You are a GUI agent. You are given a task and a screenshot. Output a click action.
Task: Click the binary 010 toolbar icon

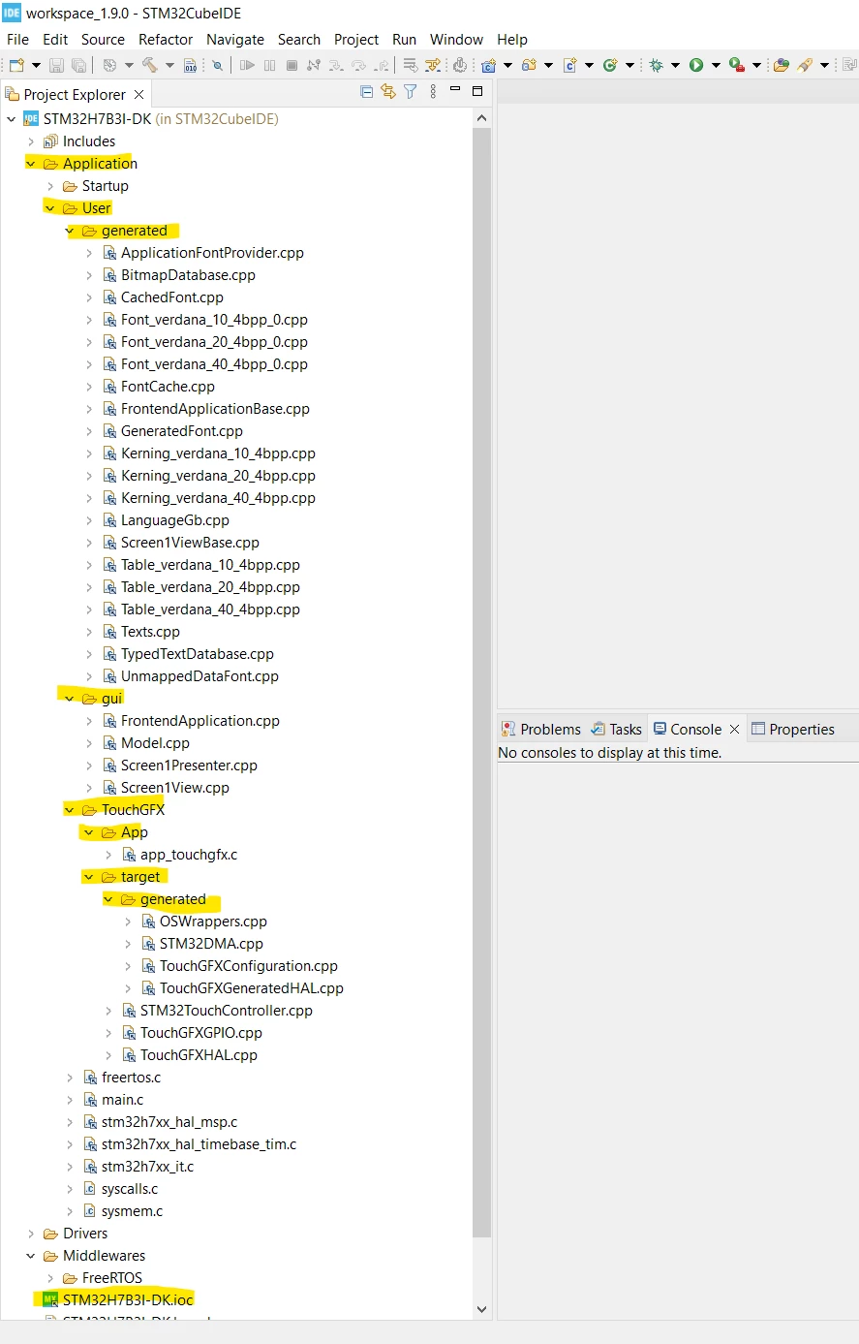(x=191, y=65)
